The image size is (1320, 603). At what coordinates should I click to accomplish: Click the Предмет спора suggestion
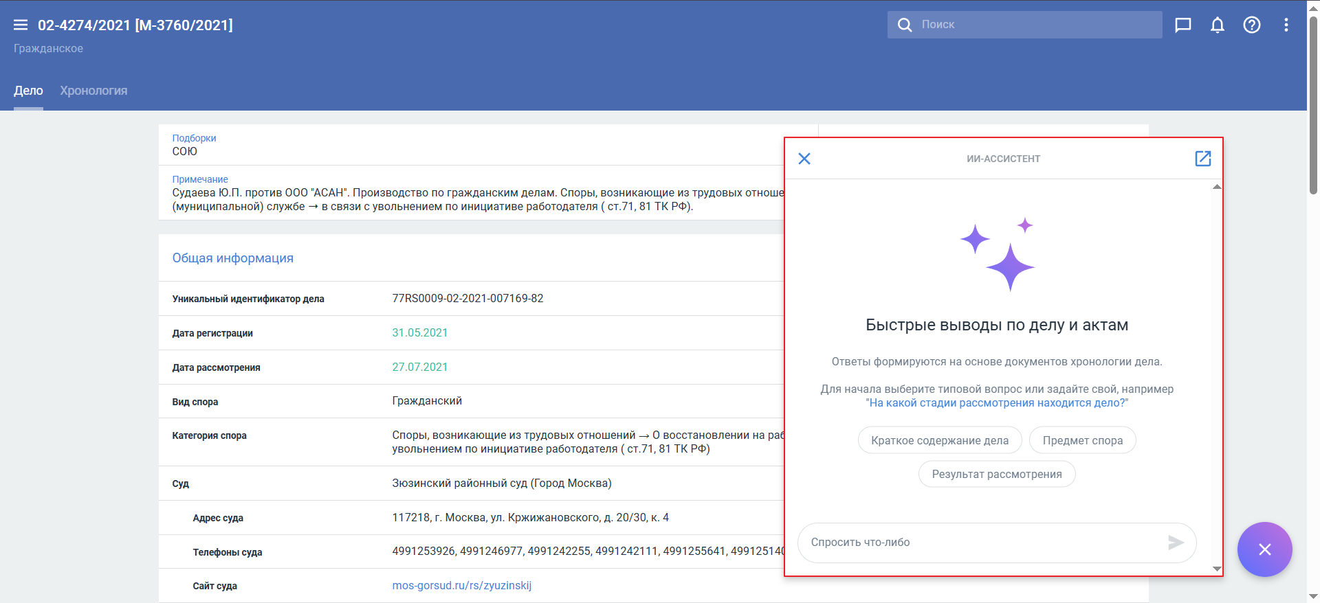click(x=1082, y=440)
